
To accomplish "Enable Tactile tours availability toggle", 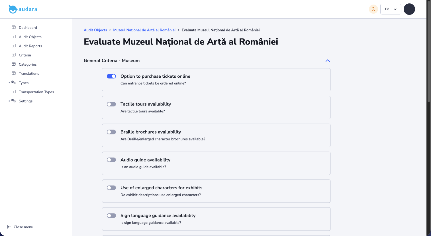I will (x=111, y=104).
